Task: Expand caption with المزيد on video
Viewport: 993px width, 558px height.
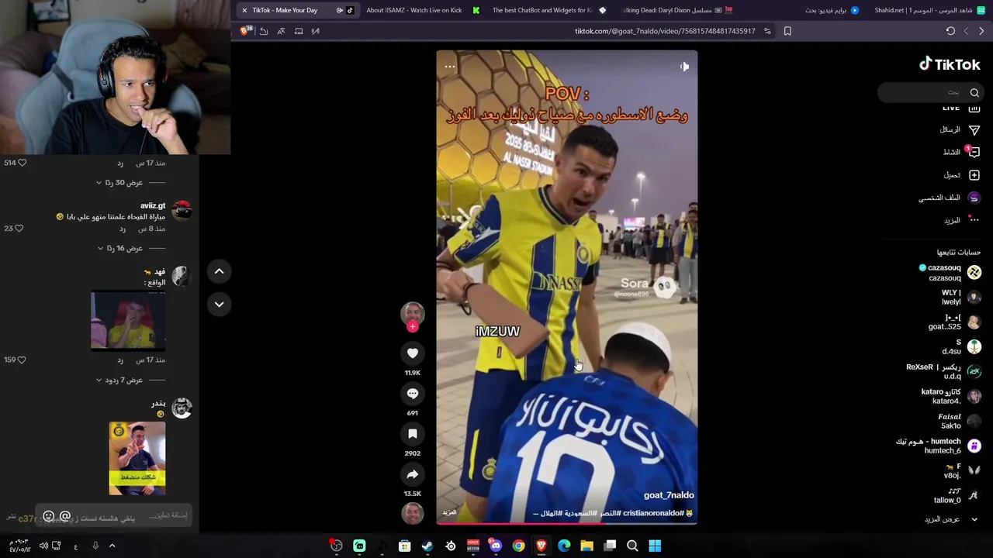Action: 449,513
